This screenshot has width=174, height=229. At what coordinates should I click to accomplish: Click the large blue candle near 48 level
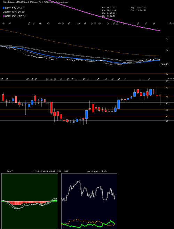(x=118, y=104)
